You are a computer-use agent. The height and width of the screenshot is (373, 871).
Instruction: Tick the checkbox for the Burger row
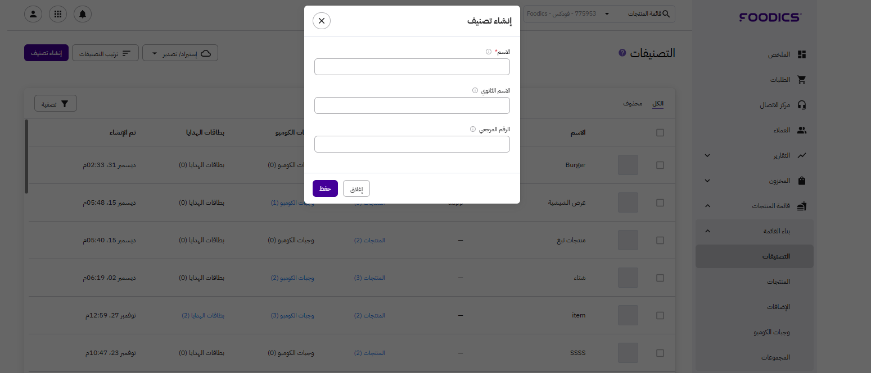[660, 165]
